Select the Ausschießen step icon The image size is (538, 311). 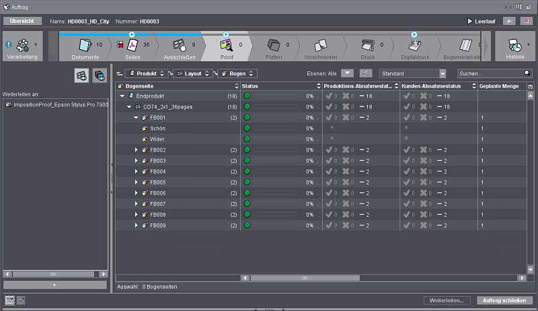(x=180, y=46)
